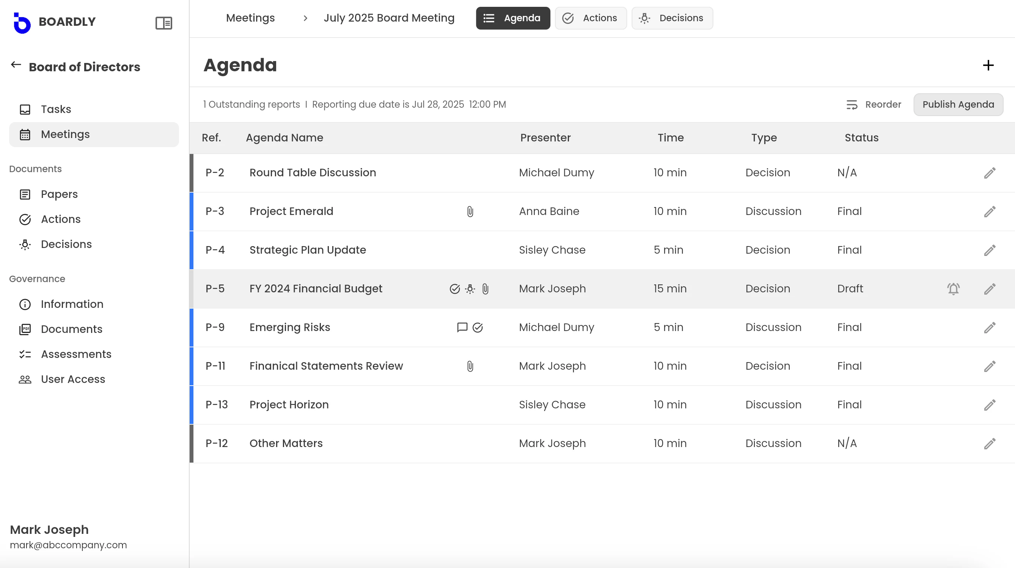
Task: Add a new agenda item with the plus button
Action: tap(988, 65)
